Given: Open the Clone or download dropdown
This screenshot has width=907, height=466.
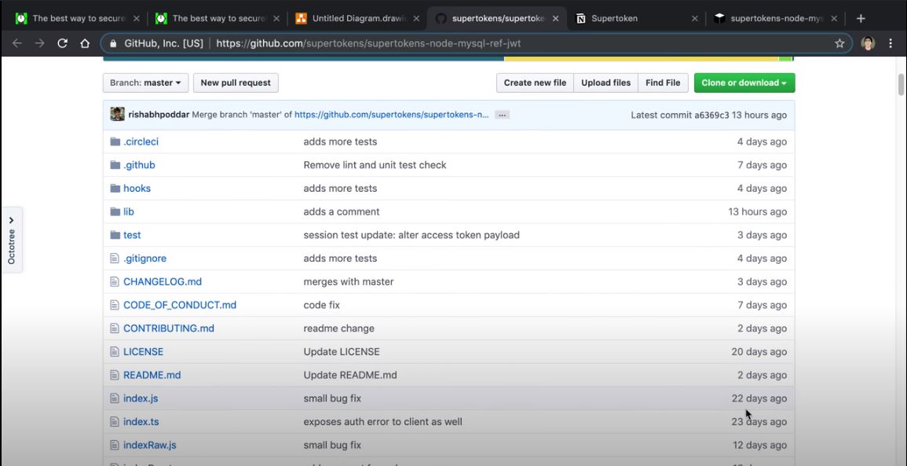Looking at the screenshot, I should [744, 83].
